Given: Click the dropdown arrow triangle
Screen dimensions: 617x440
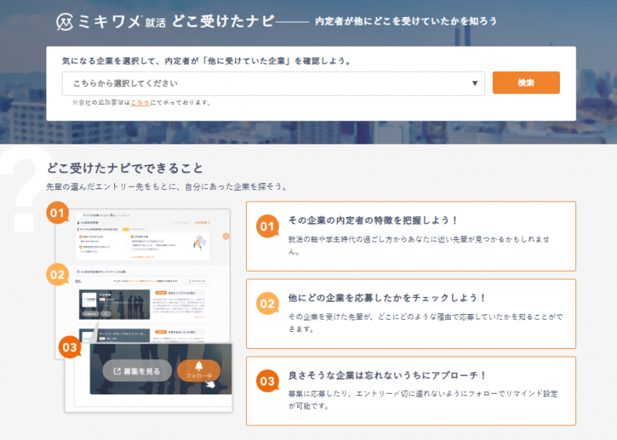Looking at the screenshot, I should [474, 83].
